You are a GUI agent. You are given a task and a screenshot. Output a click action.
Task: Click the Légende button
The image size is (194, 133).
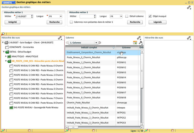pyautogui.click(x=157, y=22)
